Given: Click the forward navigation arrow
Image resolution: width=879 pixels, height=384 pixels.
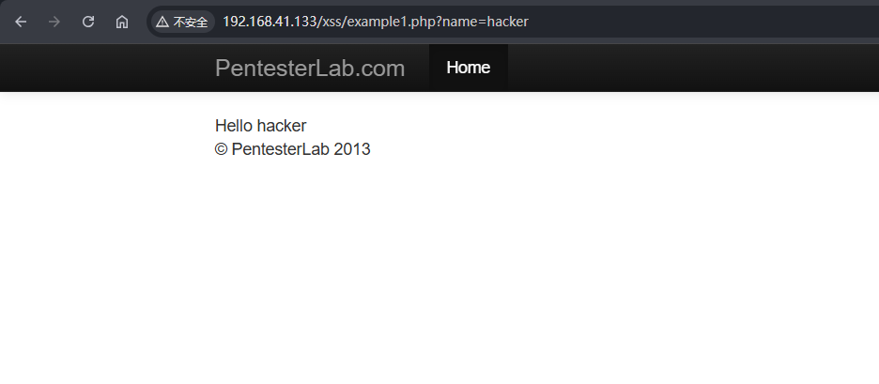Looking at the screenshot, I should coord(54,22).
